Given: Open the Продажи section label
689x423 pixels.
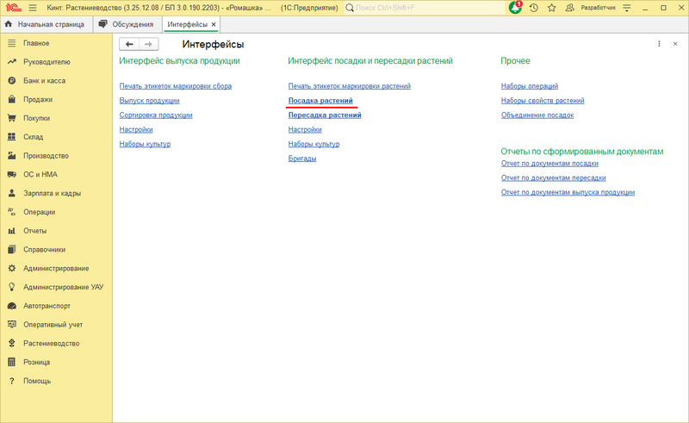Looking at the screenshot, I should 38,99.
